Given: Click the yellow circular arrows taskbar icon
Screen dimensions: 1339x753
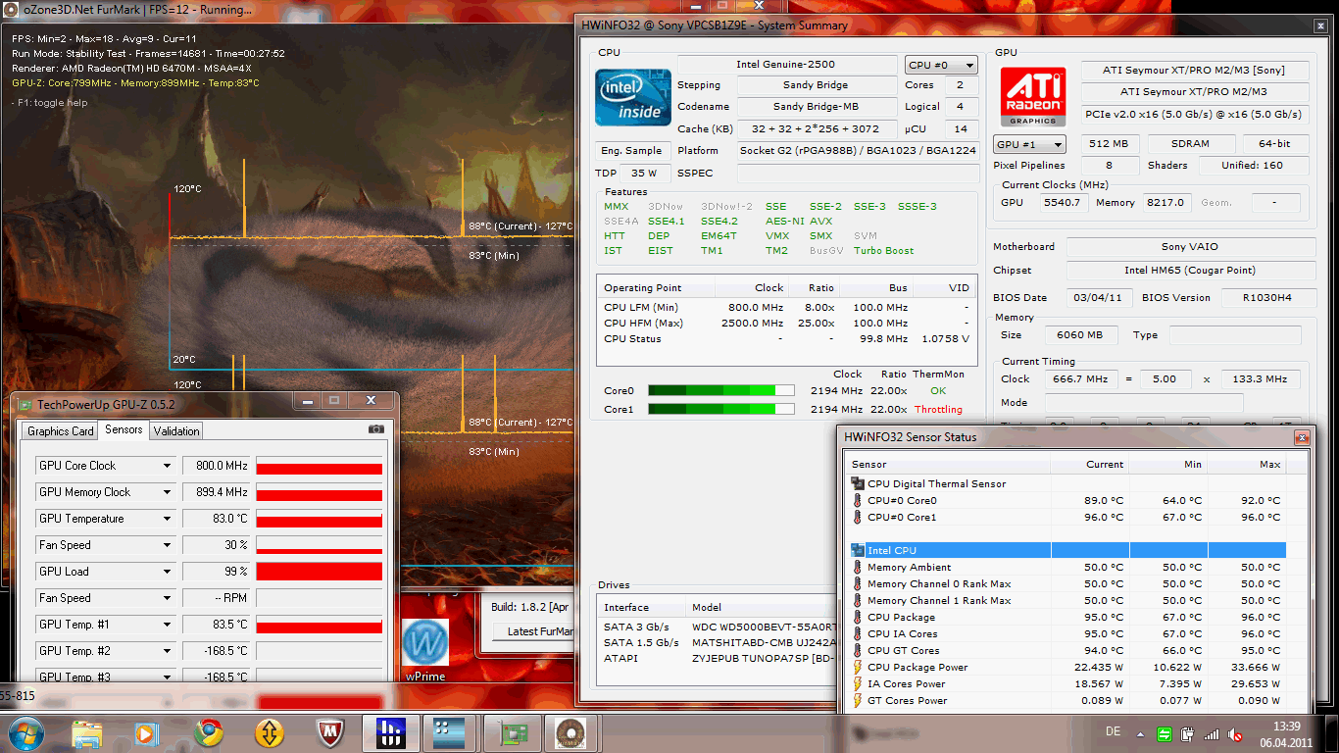Looking at the screenshot, I should (x=269, y=732).
